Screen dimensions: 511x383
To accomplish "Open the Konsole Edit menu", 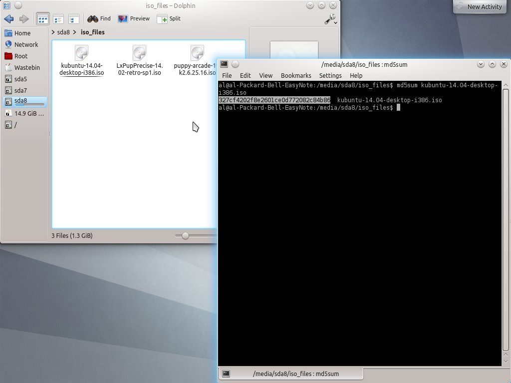I will 246,76.
